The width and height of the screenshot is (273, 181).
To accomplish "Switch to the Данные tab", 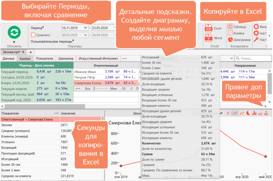I will 8,58.
